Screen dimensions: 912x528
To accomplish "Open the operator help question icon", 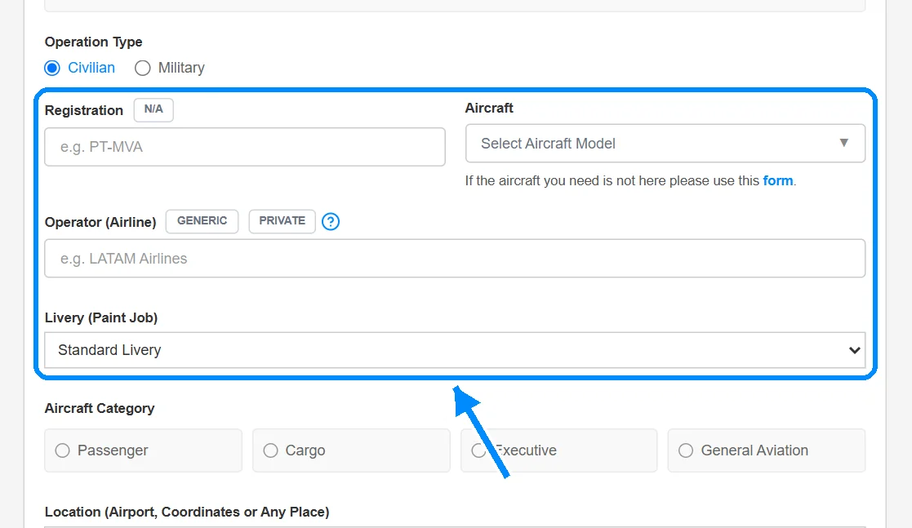I will (331, 221).
